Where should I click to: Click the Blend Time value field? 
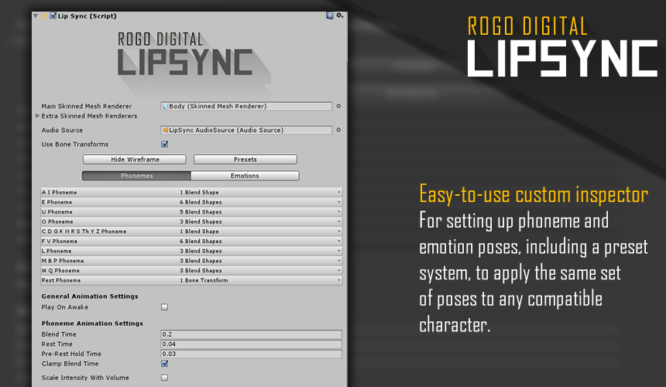(252, 334)
